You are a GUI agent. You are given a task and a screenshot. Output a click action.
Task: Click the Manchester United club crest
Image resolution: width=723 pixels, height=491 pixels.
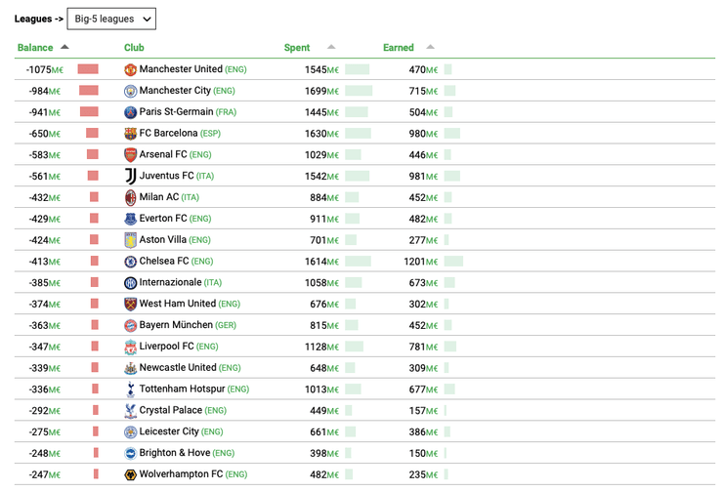coord(131,69)
